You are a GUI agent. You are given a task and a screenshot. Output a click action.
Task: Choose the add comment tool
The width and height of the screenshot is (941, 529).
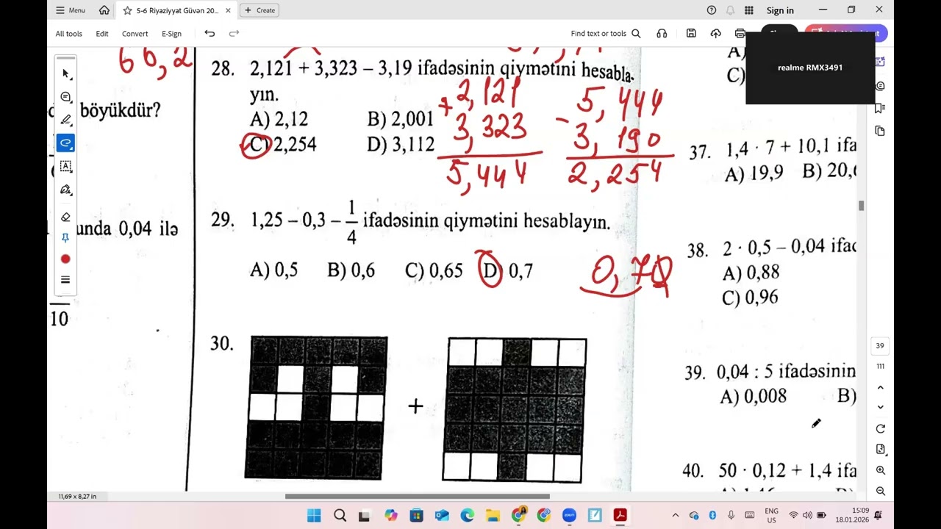(65, 97)
